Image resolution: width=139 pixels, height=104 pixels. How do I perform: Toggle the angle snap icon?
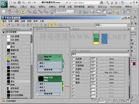pyautogui.click(x=35, y=12)
